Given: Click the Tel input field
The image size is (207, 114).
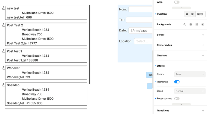Looking at the screenshot, I should [x=139, y=20].
